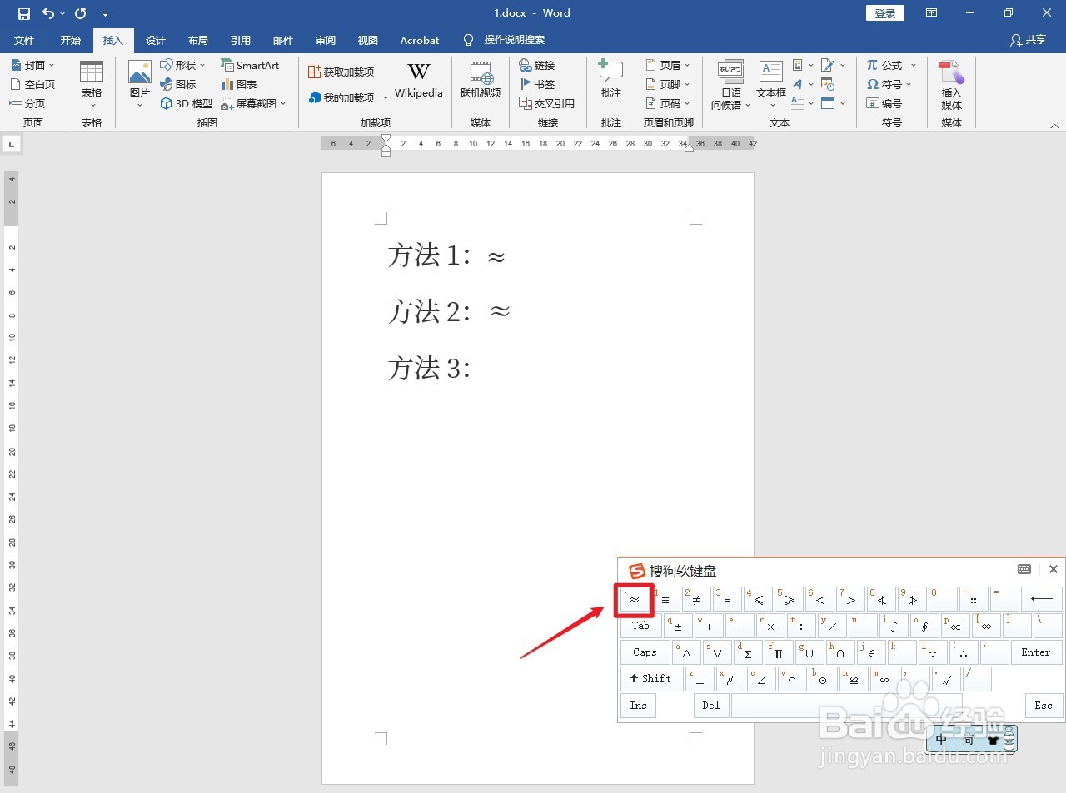Click the Esc key on soft keyboard

point(1044,706)
